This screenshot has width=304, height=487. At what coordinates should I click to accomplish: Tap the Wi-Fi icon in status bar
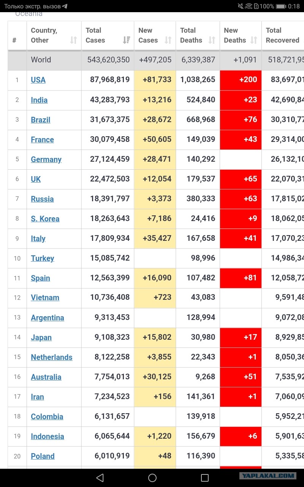(249, 6)
